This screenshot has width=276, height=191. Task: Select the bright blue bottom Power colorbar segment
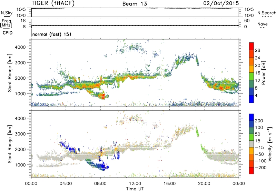click(252, 99)
